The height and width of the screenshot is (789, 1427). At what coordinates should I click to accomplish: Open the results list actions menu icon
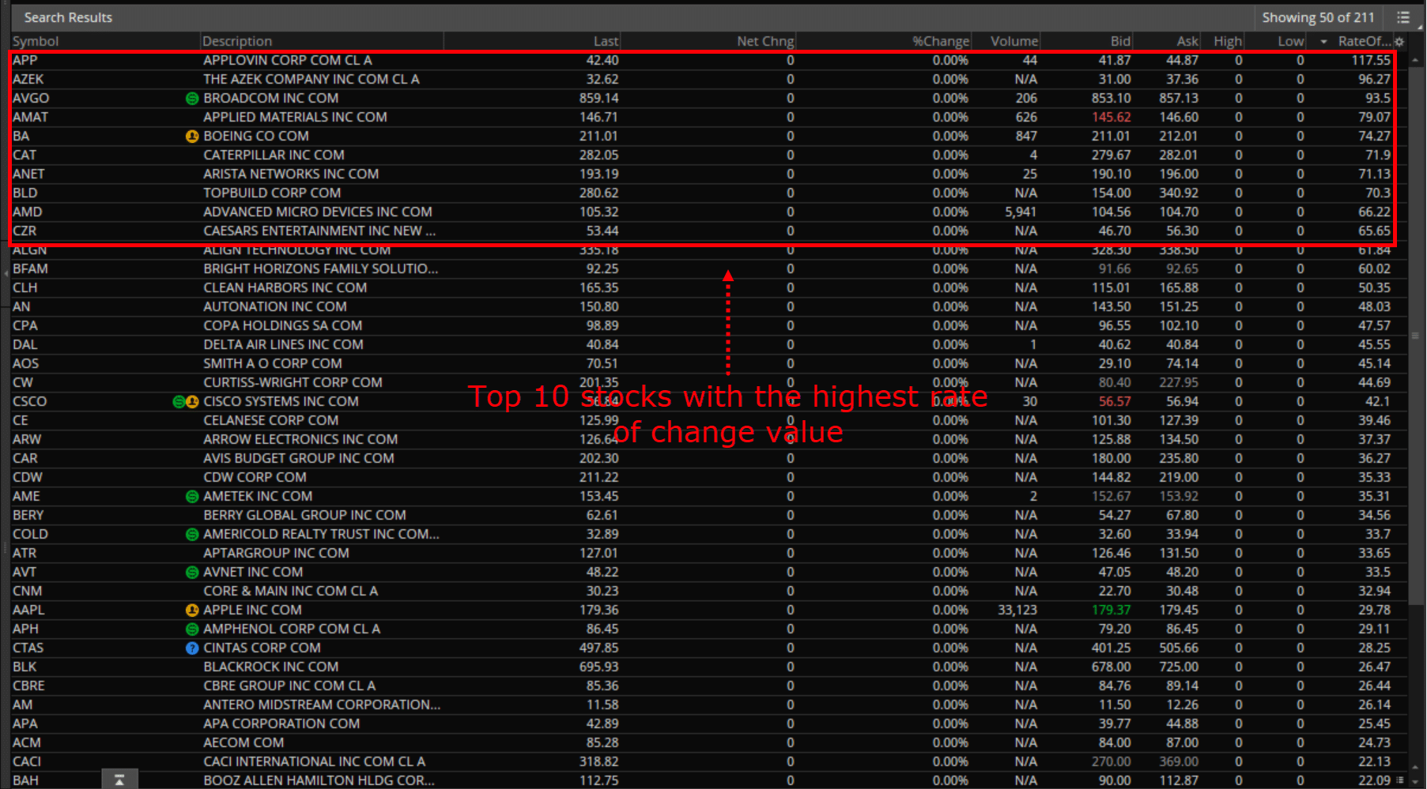click(x=1402, y=17)
